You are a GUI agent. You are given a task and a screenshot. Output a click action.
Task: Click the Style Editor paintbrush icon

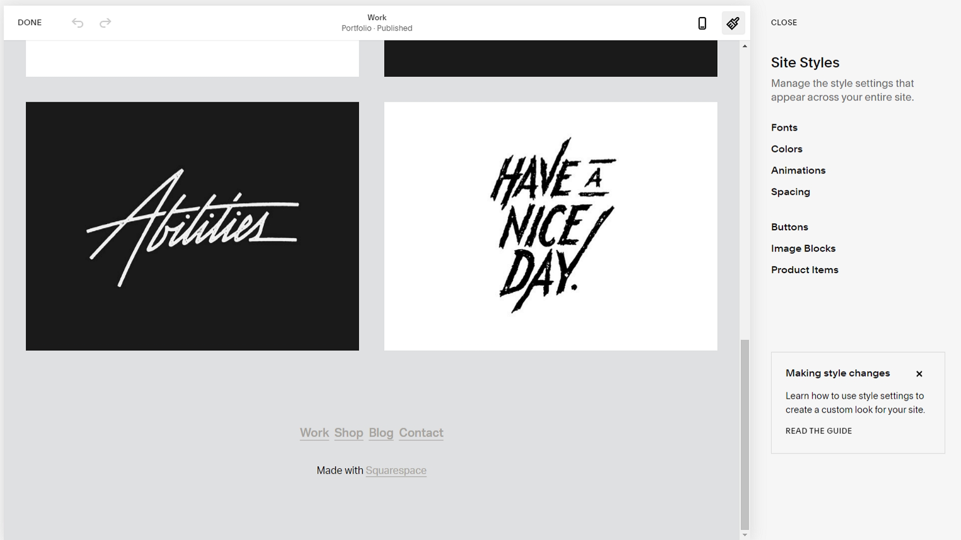(733, 23)
